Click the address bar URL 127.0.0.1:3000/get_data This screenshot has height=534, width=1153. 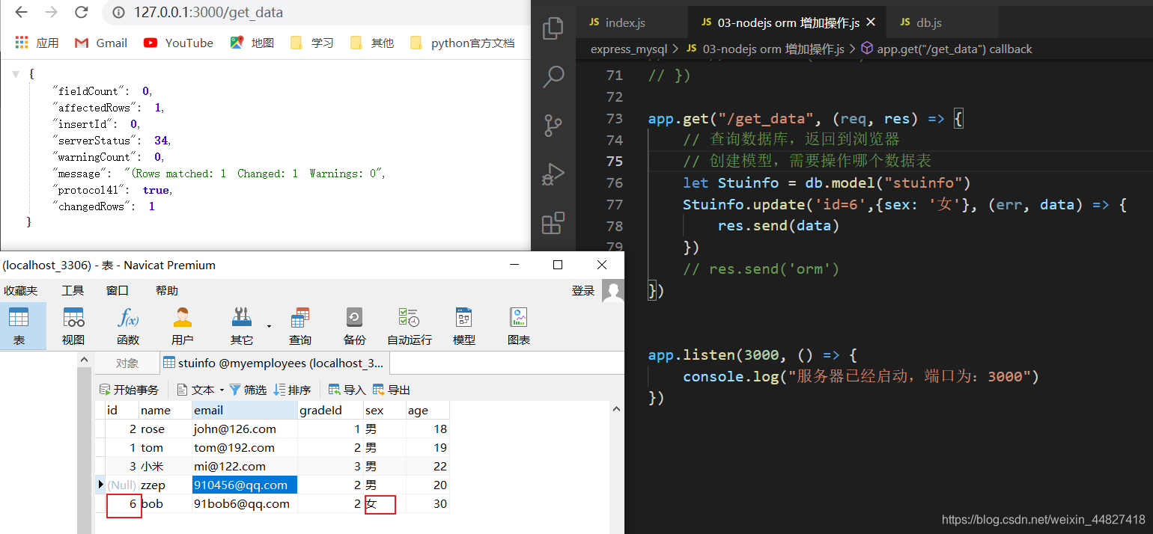(x=208, y=13)
